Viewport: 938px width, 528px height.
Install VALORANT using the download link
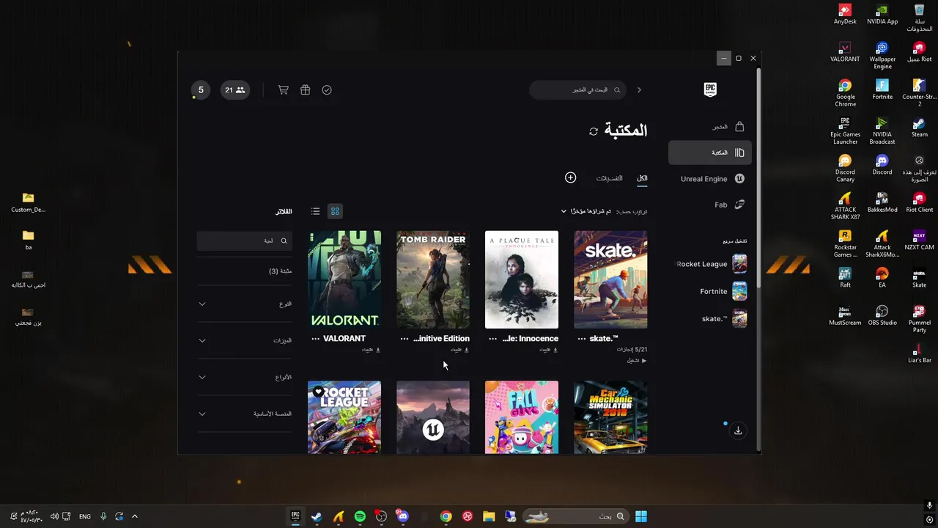(x=371, y=350)
